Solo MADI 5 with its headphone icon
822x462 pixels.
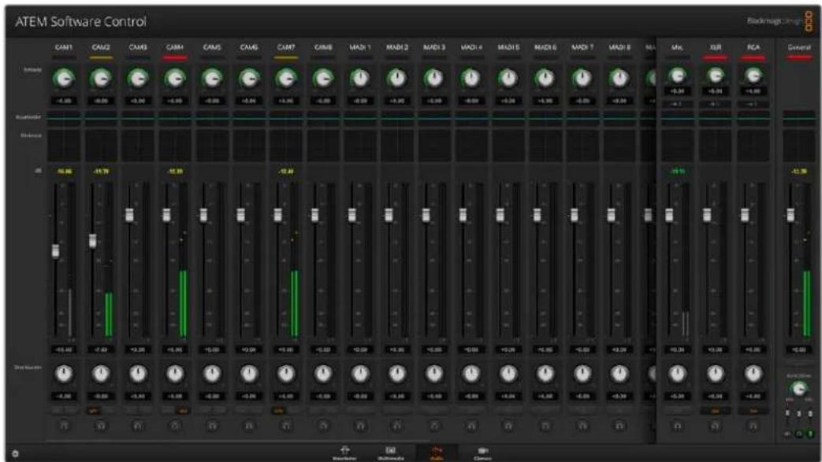508,426
